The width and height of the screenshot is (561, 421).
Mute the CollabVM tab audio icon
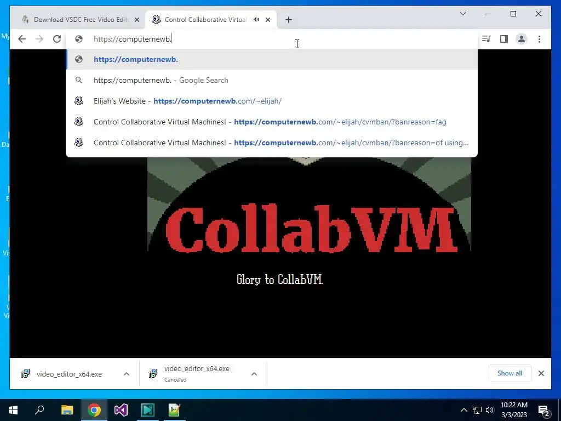[x=256, y=20]
